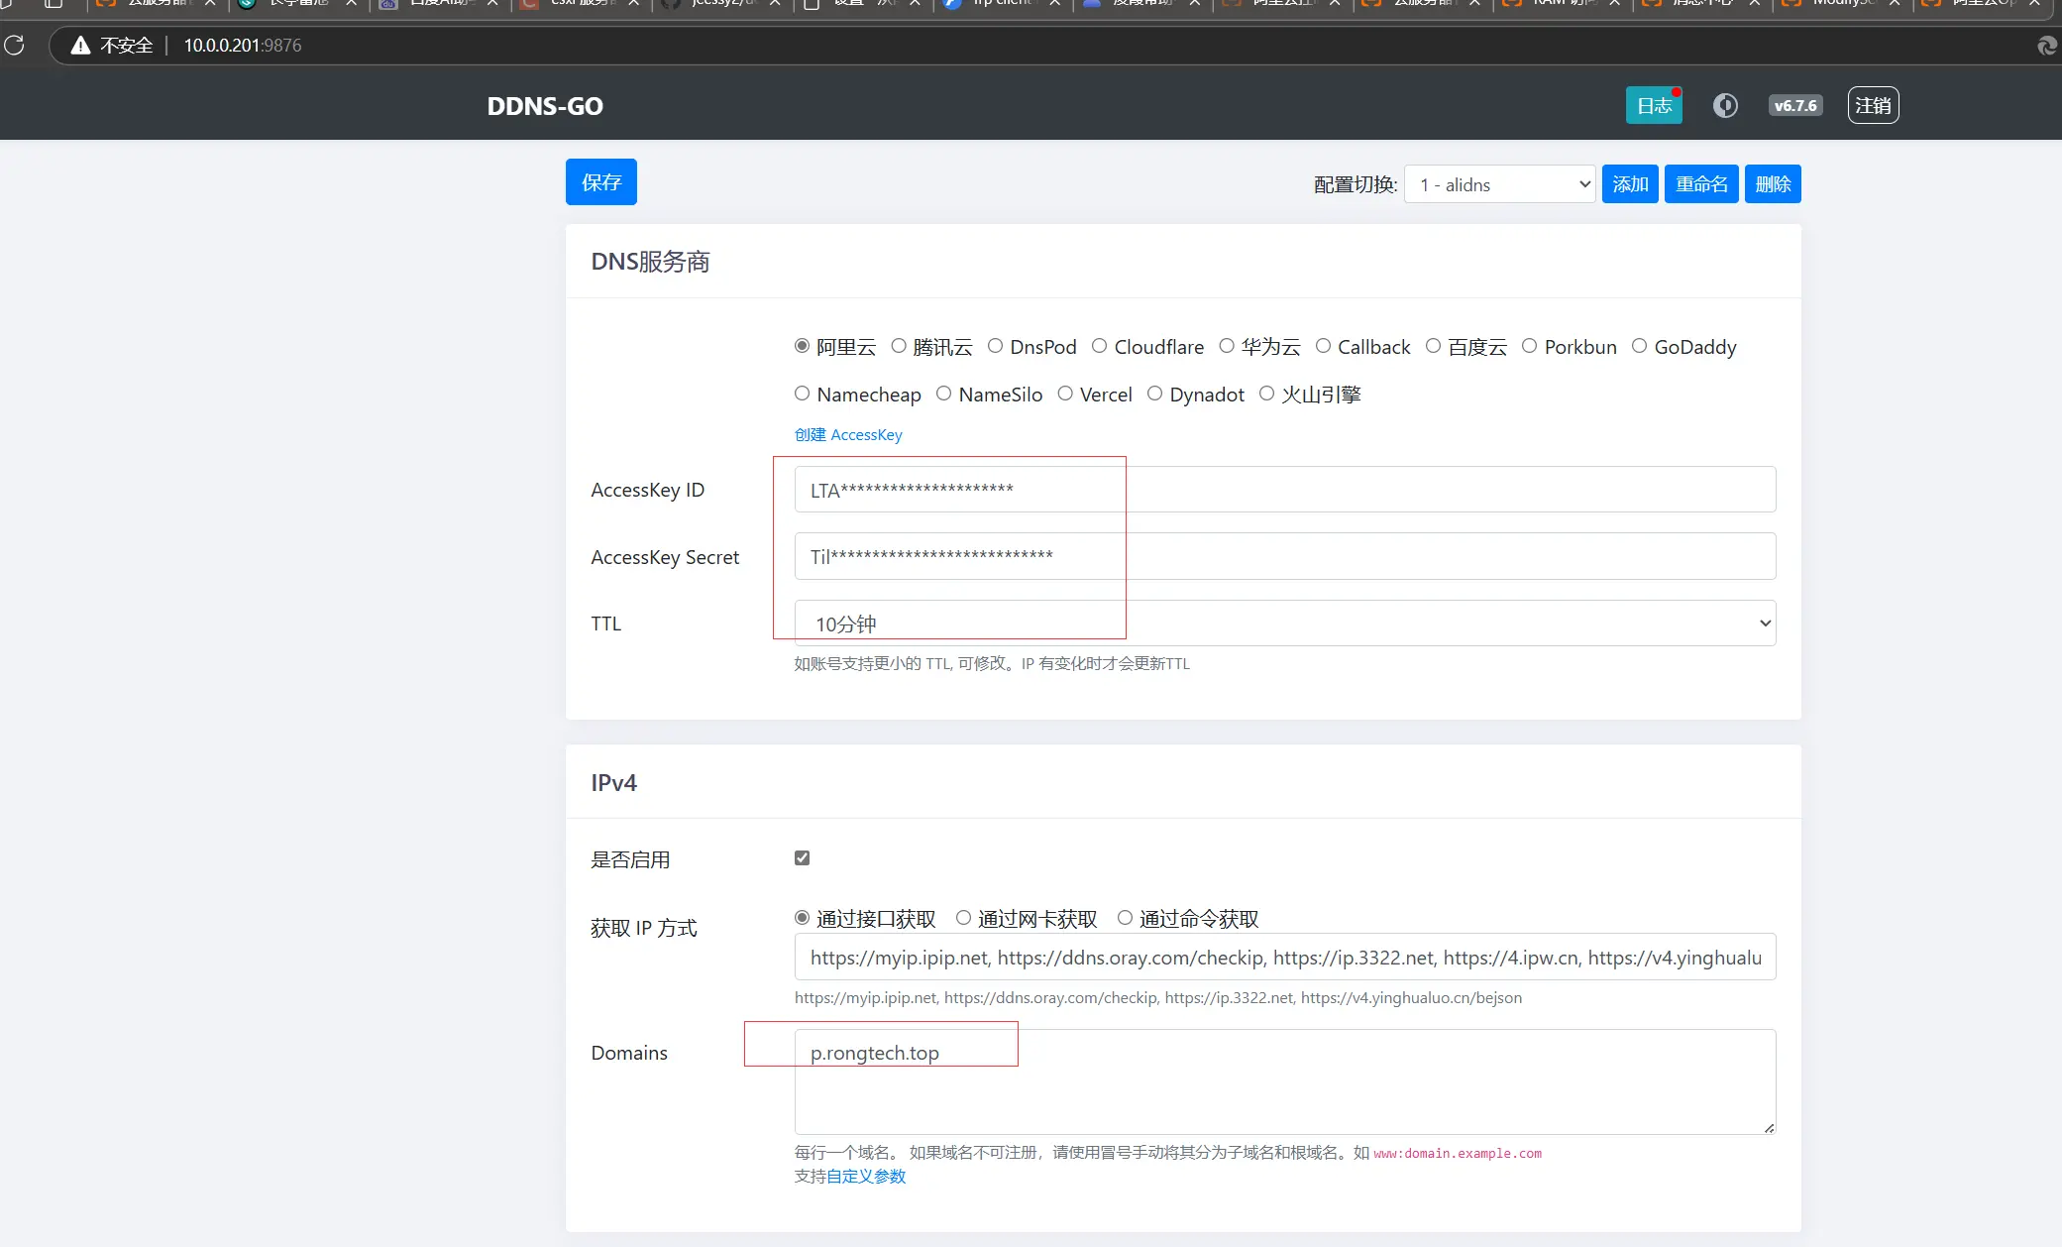
Task: Click the browser reload icon
Action: [x=14, y=46]
